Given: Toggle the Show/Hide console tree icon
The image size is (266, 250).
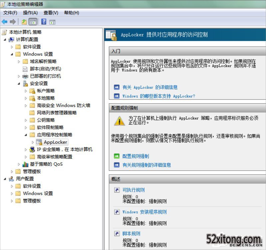Looking at the screenshot, I should coord(33,22).
